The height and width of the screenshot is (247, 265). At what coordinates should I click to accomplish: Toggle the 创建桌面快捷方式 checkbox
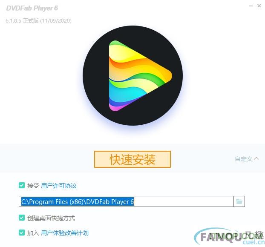coord(22,218)
